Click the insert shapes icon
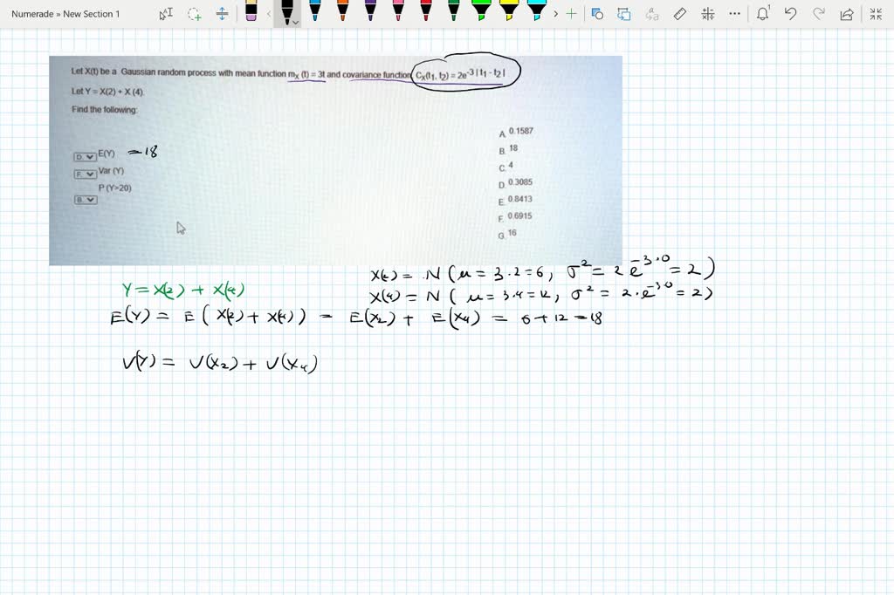The image size is (894, 595). (597, 14)
